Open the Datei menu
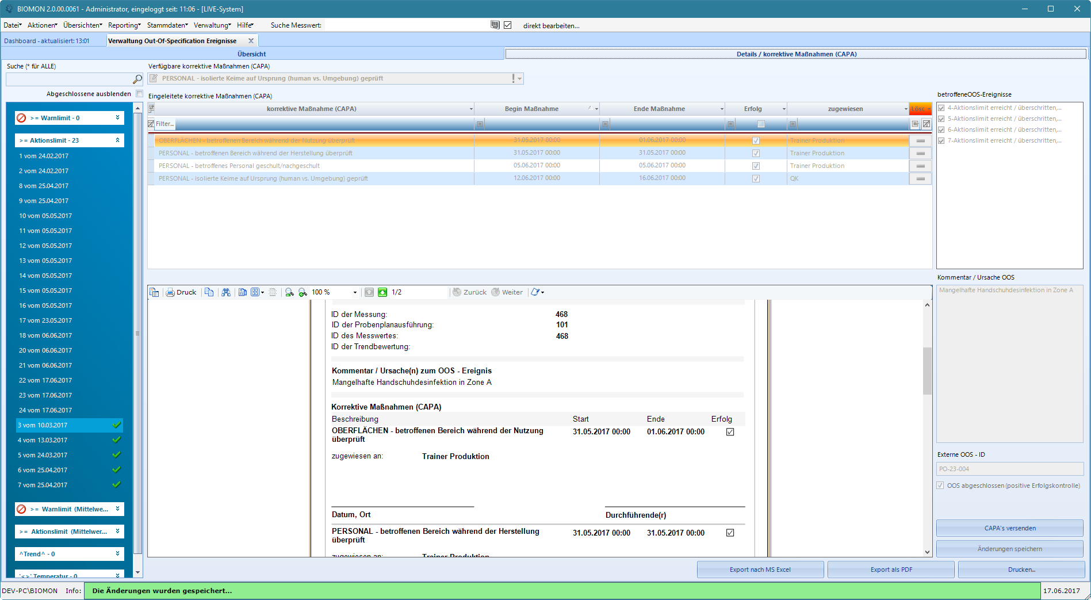The width and height of the screenshot is (1091, 600). click(x=12, y=25)
